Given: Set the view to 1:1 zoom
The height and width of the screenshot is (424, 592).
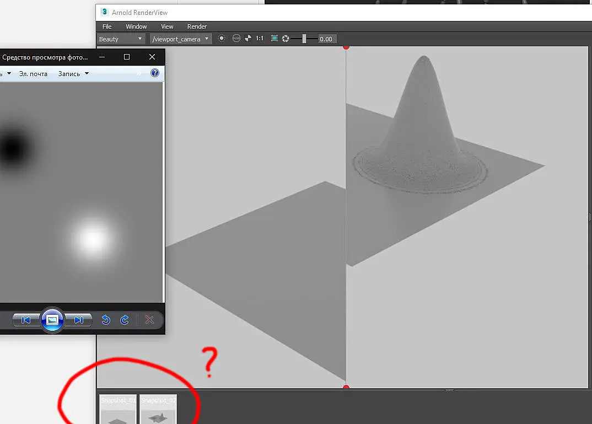Looking at the screenshot, I should 260,38.
